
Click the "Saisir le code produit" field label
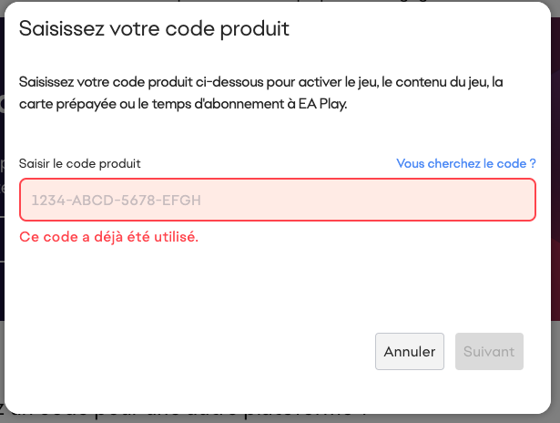tap(80, 164)
